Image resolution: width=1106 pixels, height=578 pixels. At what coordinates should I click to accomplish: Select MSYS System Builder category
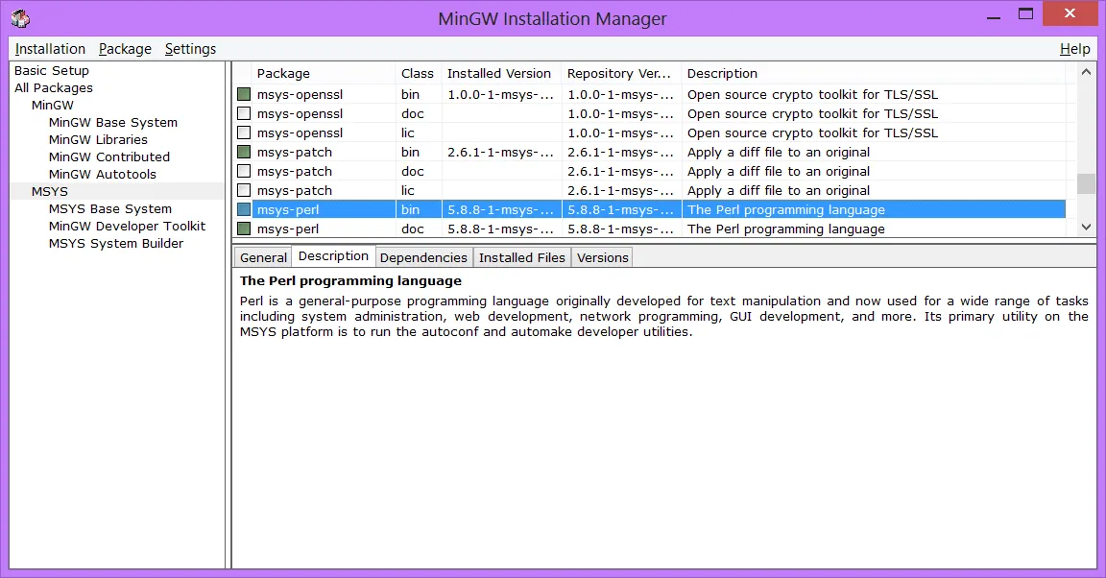tap(115, 243)
